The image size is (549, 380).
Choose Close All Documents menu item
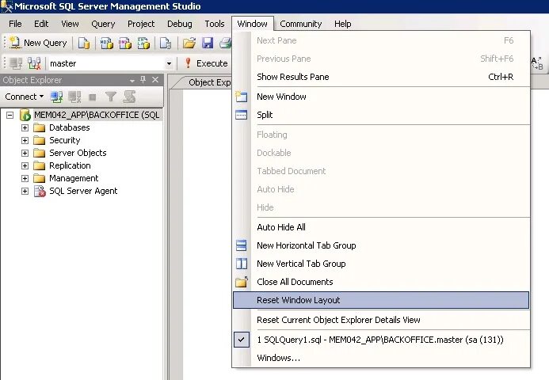[x=382, y=282]
